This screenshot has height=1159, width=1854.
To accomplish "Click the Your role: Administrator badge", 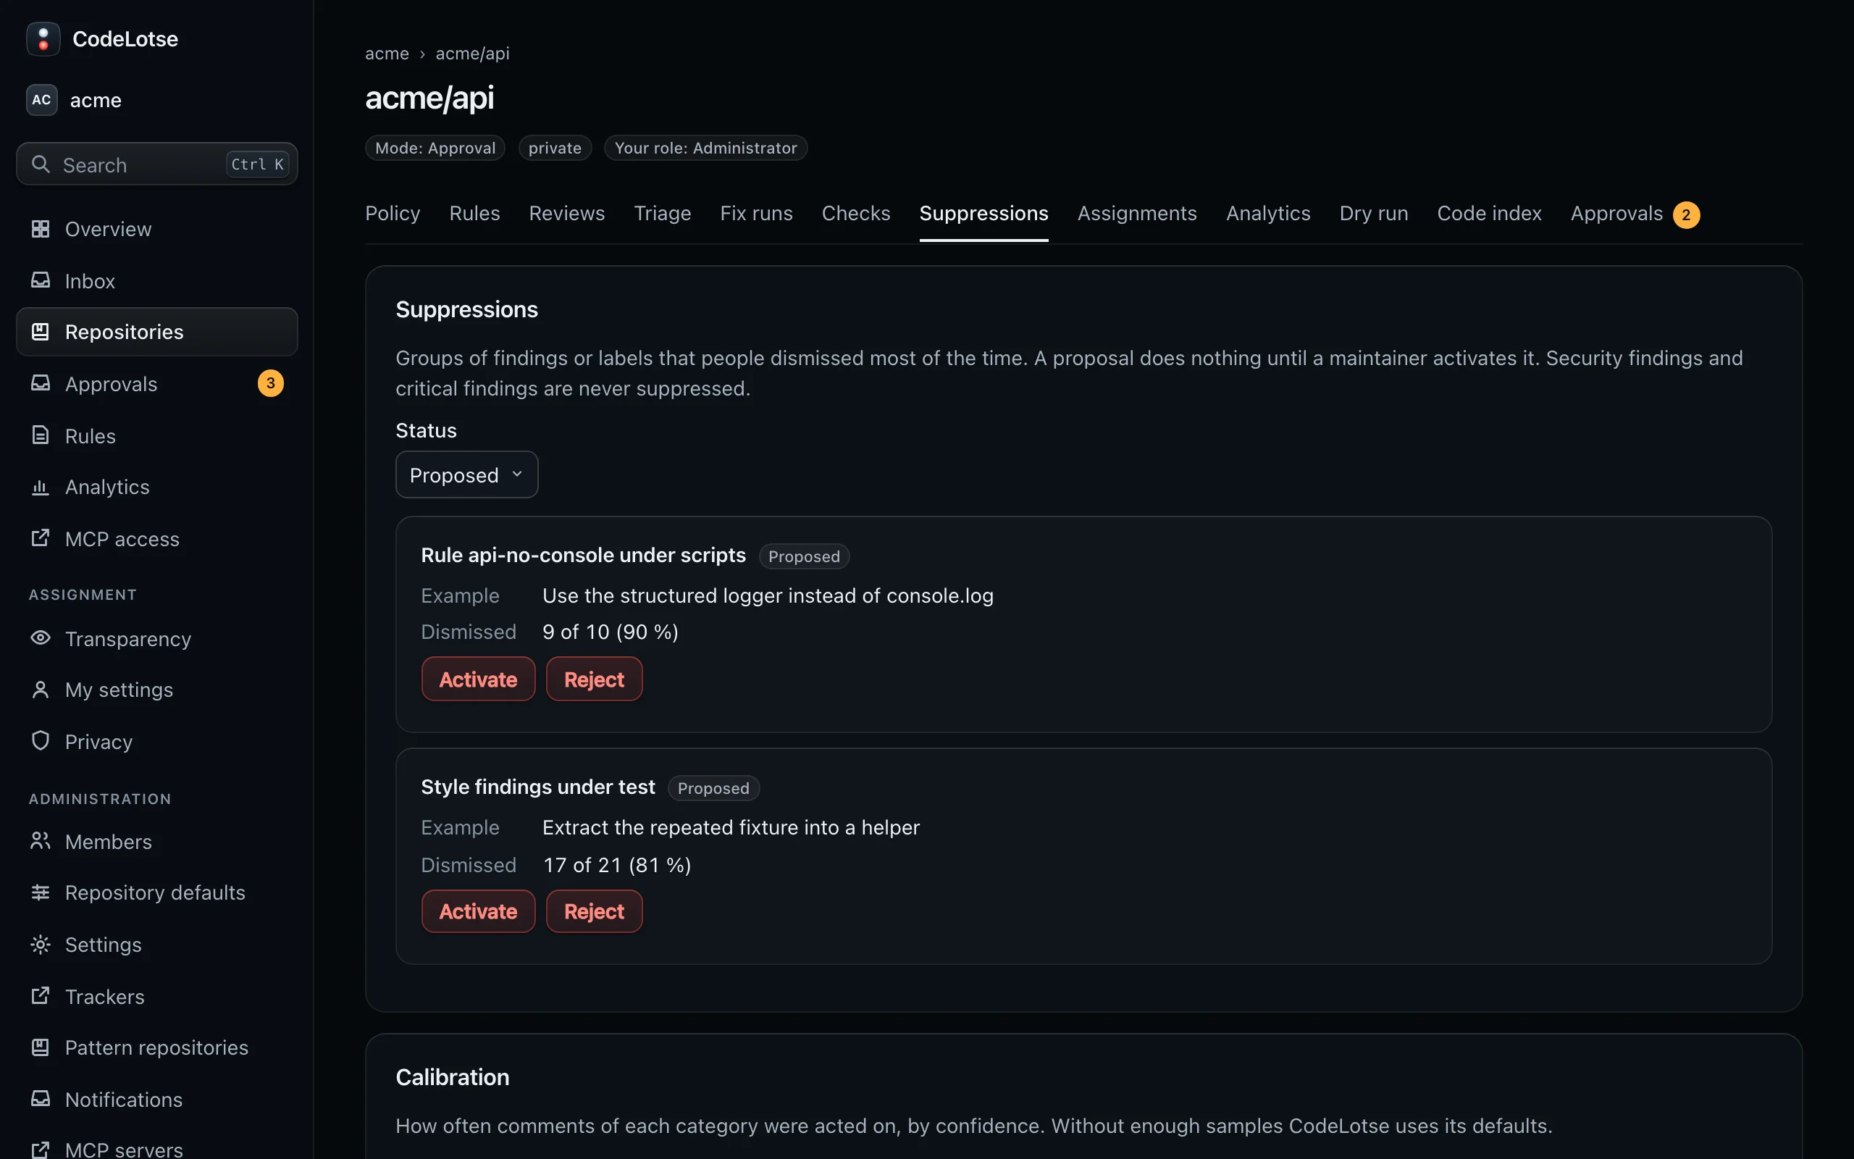I will [x=705, y=148].
